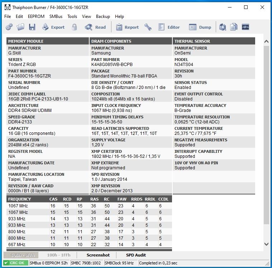Screen dimensions: 272x268
Task: Click the padlock write-protection icon
Action: (x=75, y=27)
